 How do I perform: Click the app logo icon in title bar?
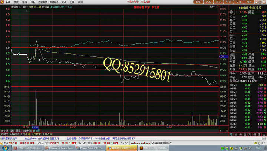tap(2, 2)
